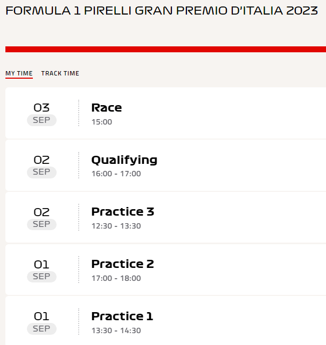This screenshot has height=345, width=326.
Task: Open the Race session row
Action: tap(165, 113)
